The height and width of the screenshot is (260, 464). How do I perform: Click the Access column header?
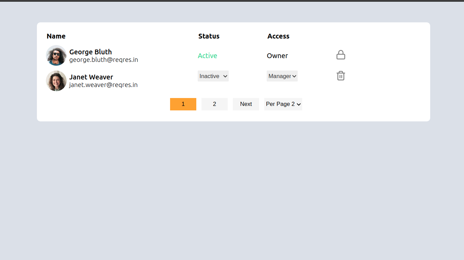278,36
